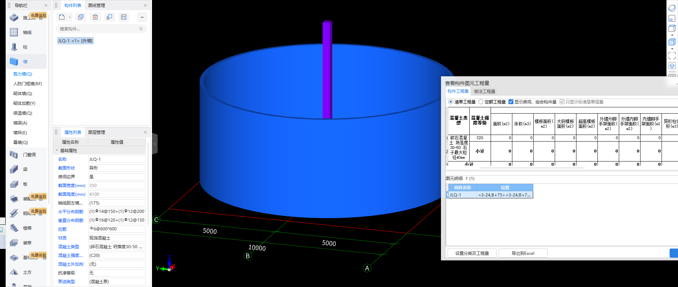Expand the 门窗洞 category
This screenshot has height=287, width=678.
(x=26, y=155)
